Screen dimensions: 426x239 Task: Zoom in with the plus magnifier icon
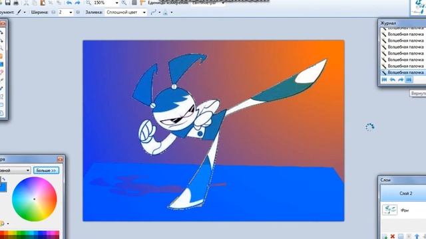(x=124, y=3)
